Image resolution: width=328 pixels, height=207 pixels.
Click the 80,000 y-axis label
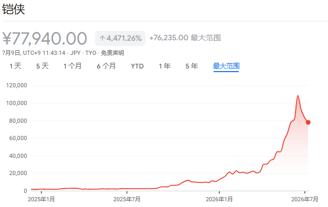tap(18, 121)
